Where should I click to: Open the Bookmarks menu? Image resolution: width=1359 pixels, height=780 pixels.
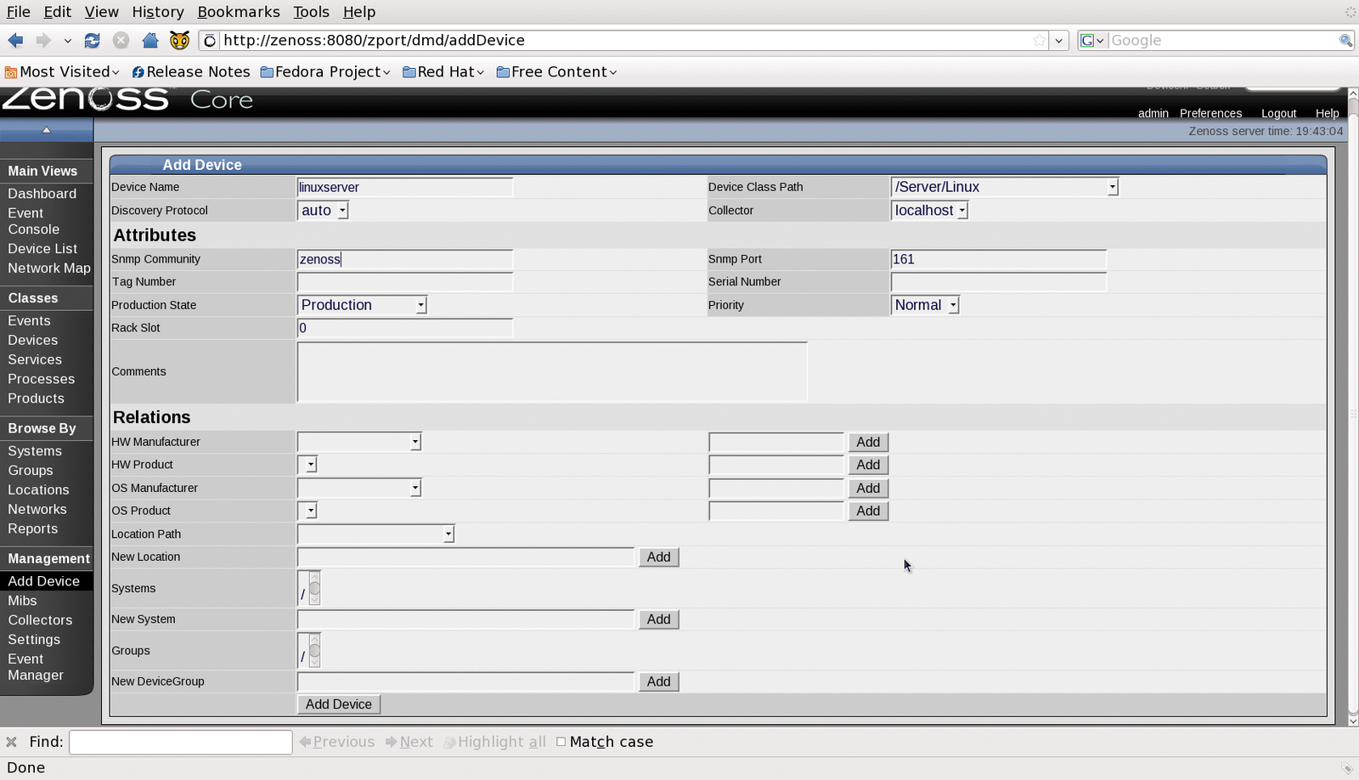pos(239,12)
